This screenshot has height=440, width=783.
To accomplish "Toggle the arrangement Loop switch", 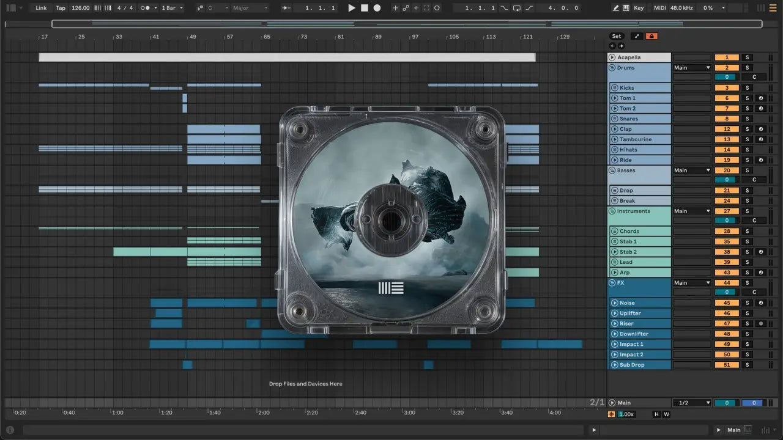I will coord(516,8).
